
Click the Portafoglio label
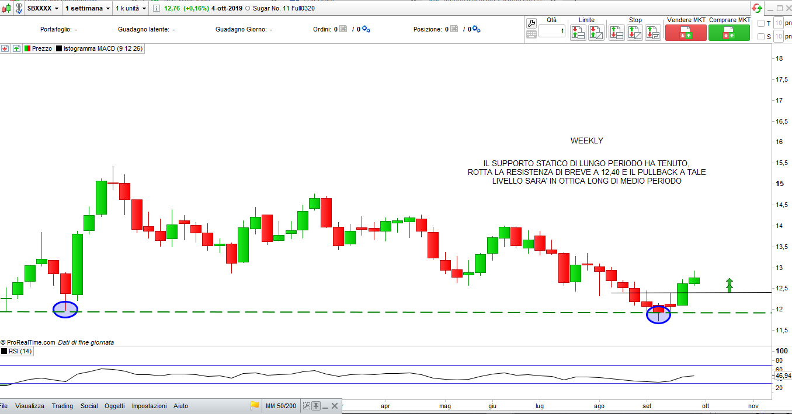click(x=56, y=29)
